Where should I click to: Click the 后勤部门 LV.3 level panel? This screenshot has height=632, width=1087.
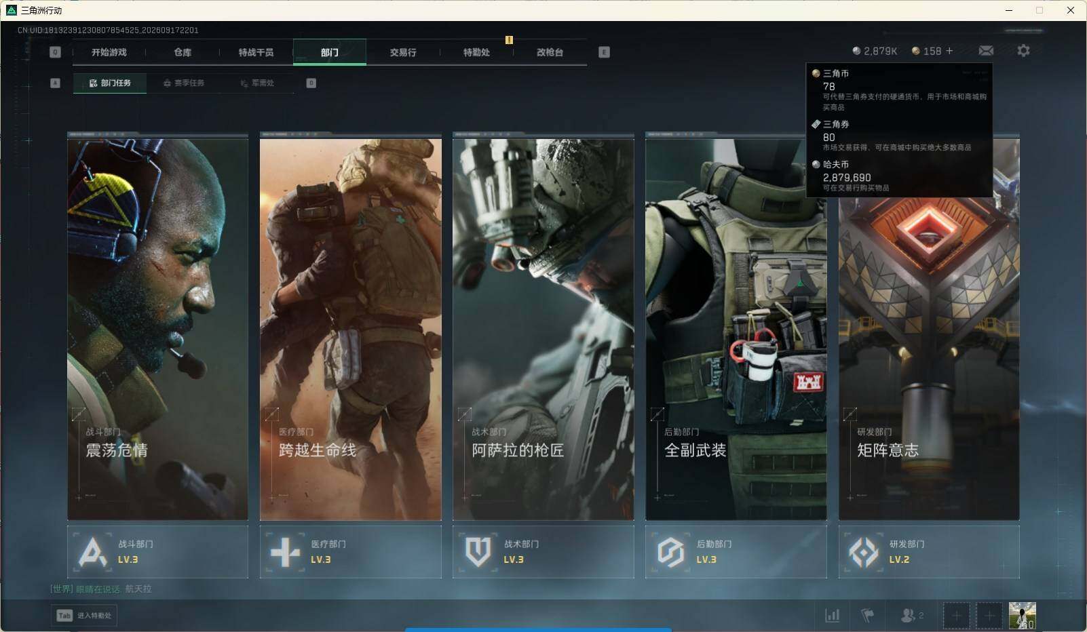[736, 552]
